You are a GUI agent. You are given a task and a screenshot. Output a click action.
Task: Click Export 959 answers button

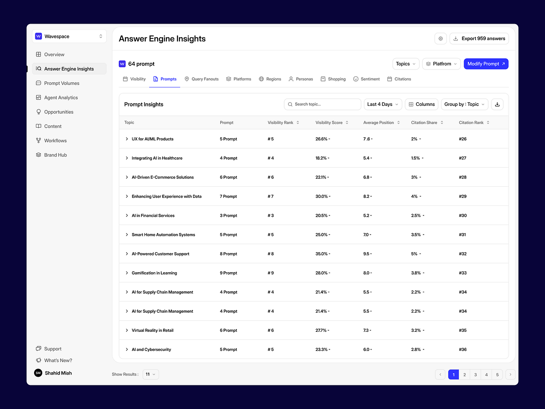[479, 39]
